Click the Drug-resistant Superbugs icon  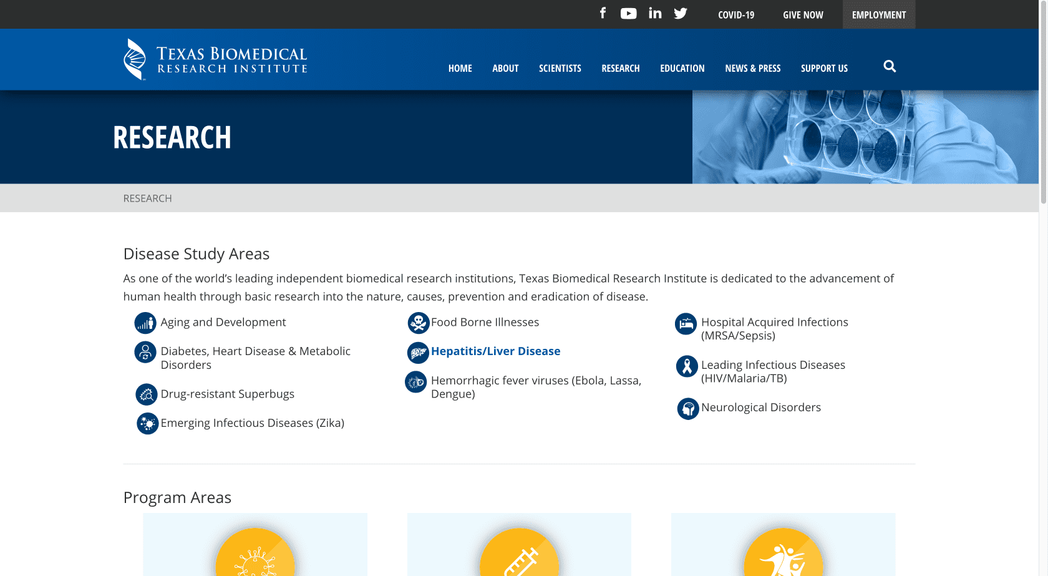pos(147,394)
